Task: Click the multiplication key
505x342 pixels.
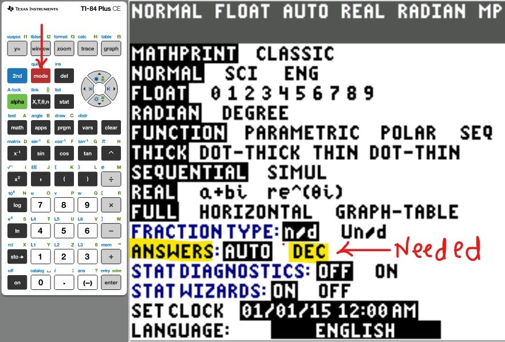Action: tap(111, 205)
